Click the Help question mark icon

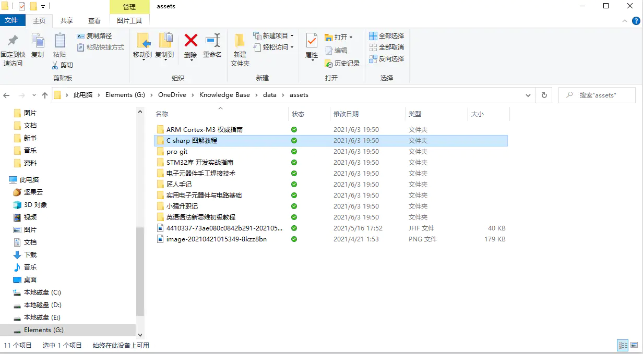[636, 21]
